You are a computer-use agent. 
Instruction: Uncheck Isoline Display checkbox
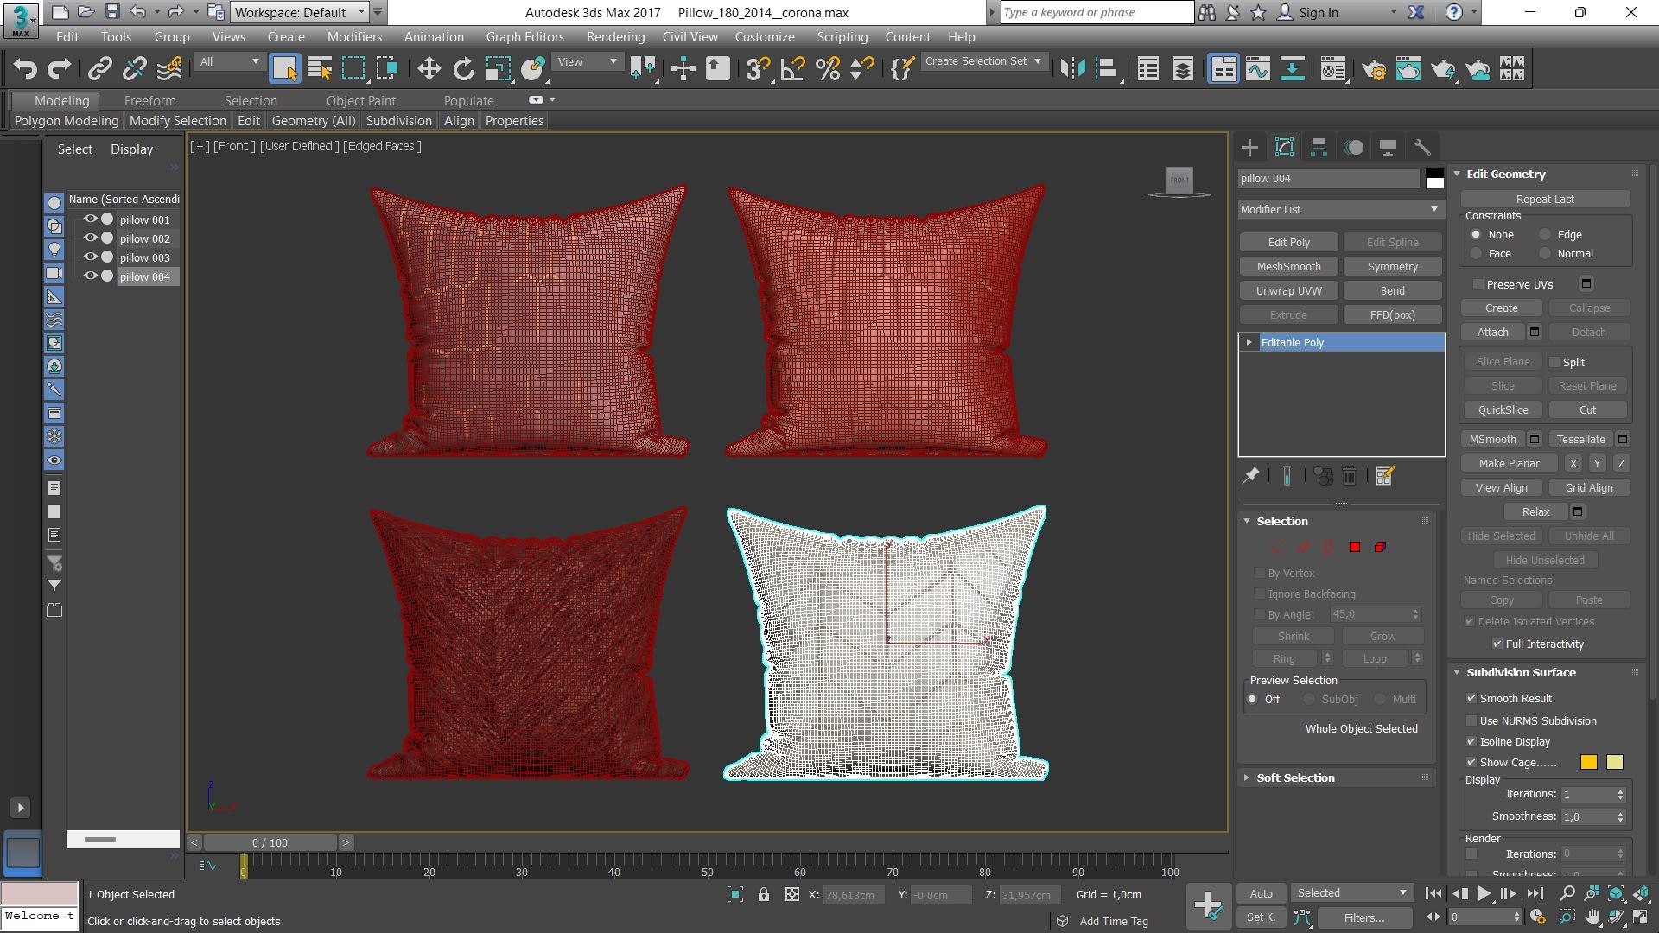pyautogui.click(x=1471, y=741)
